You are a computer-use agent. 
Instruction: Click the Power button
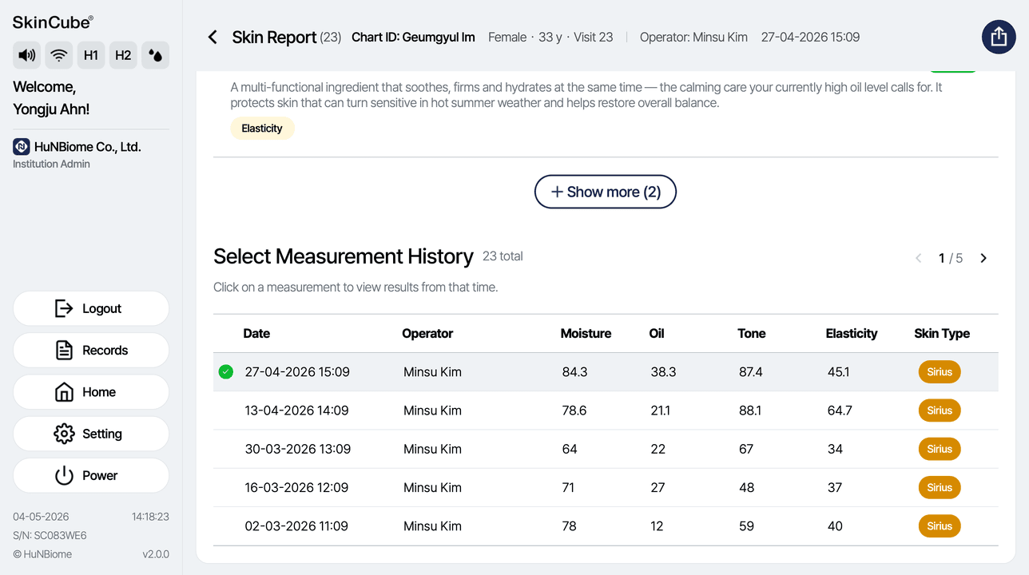tap(91, 475)
